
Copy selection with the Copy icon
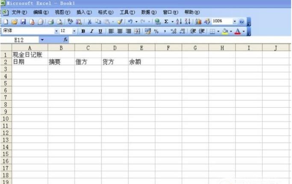point(98,22)
